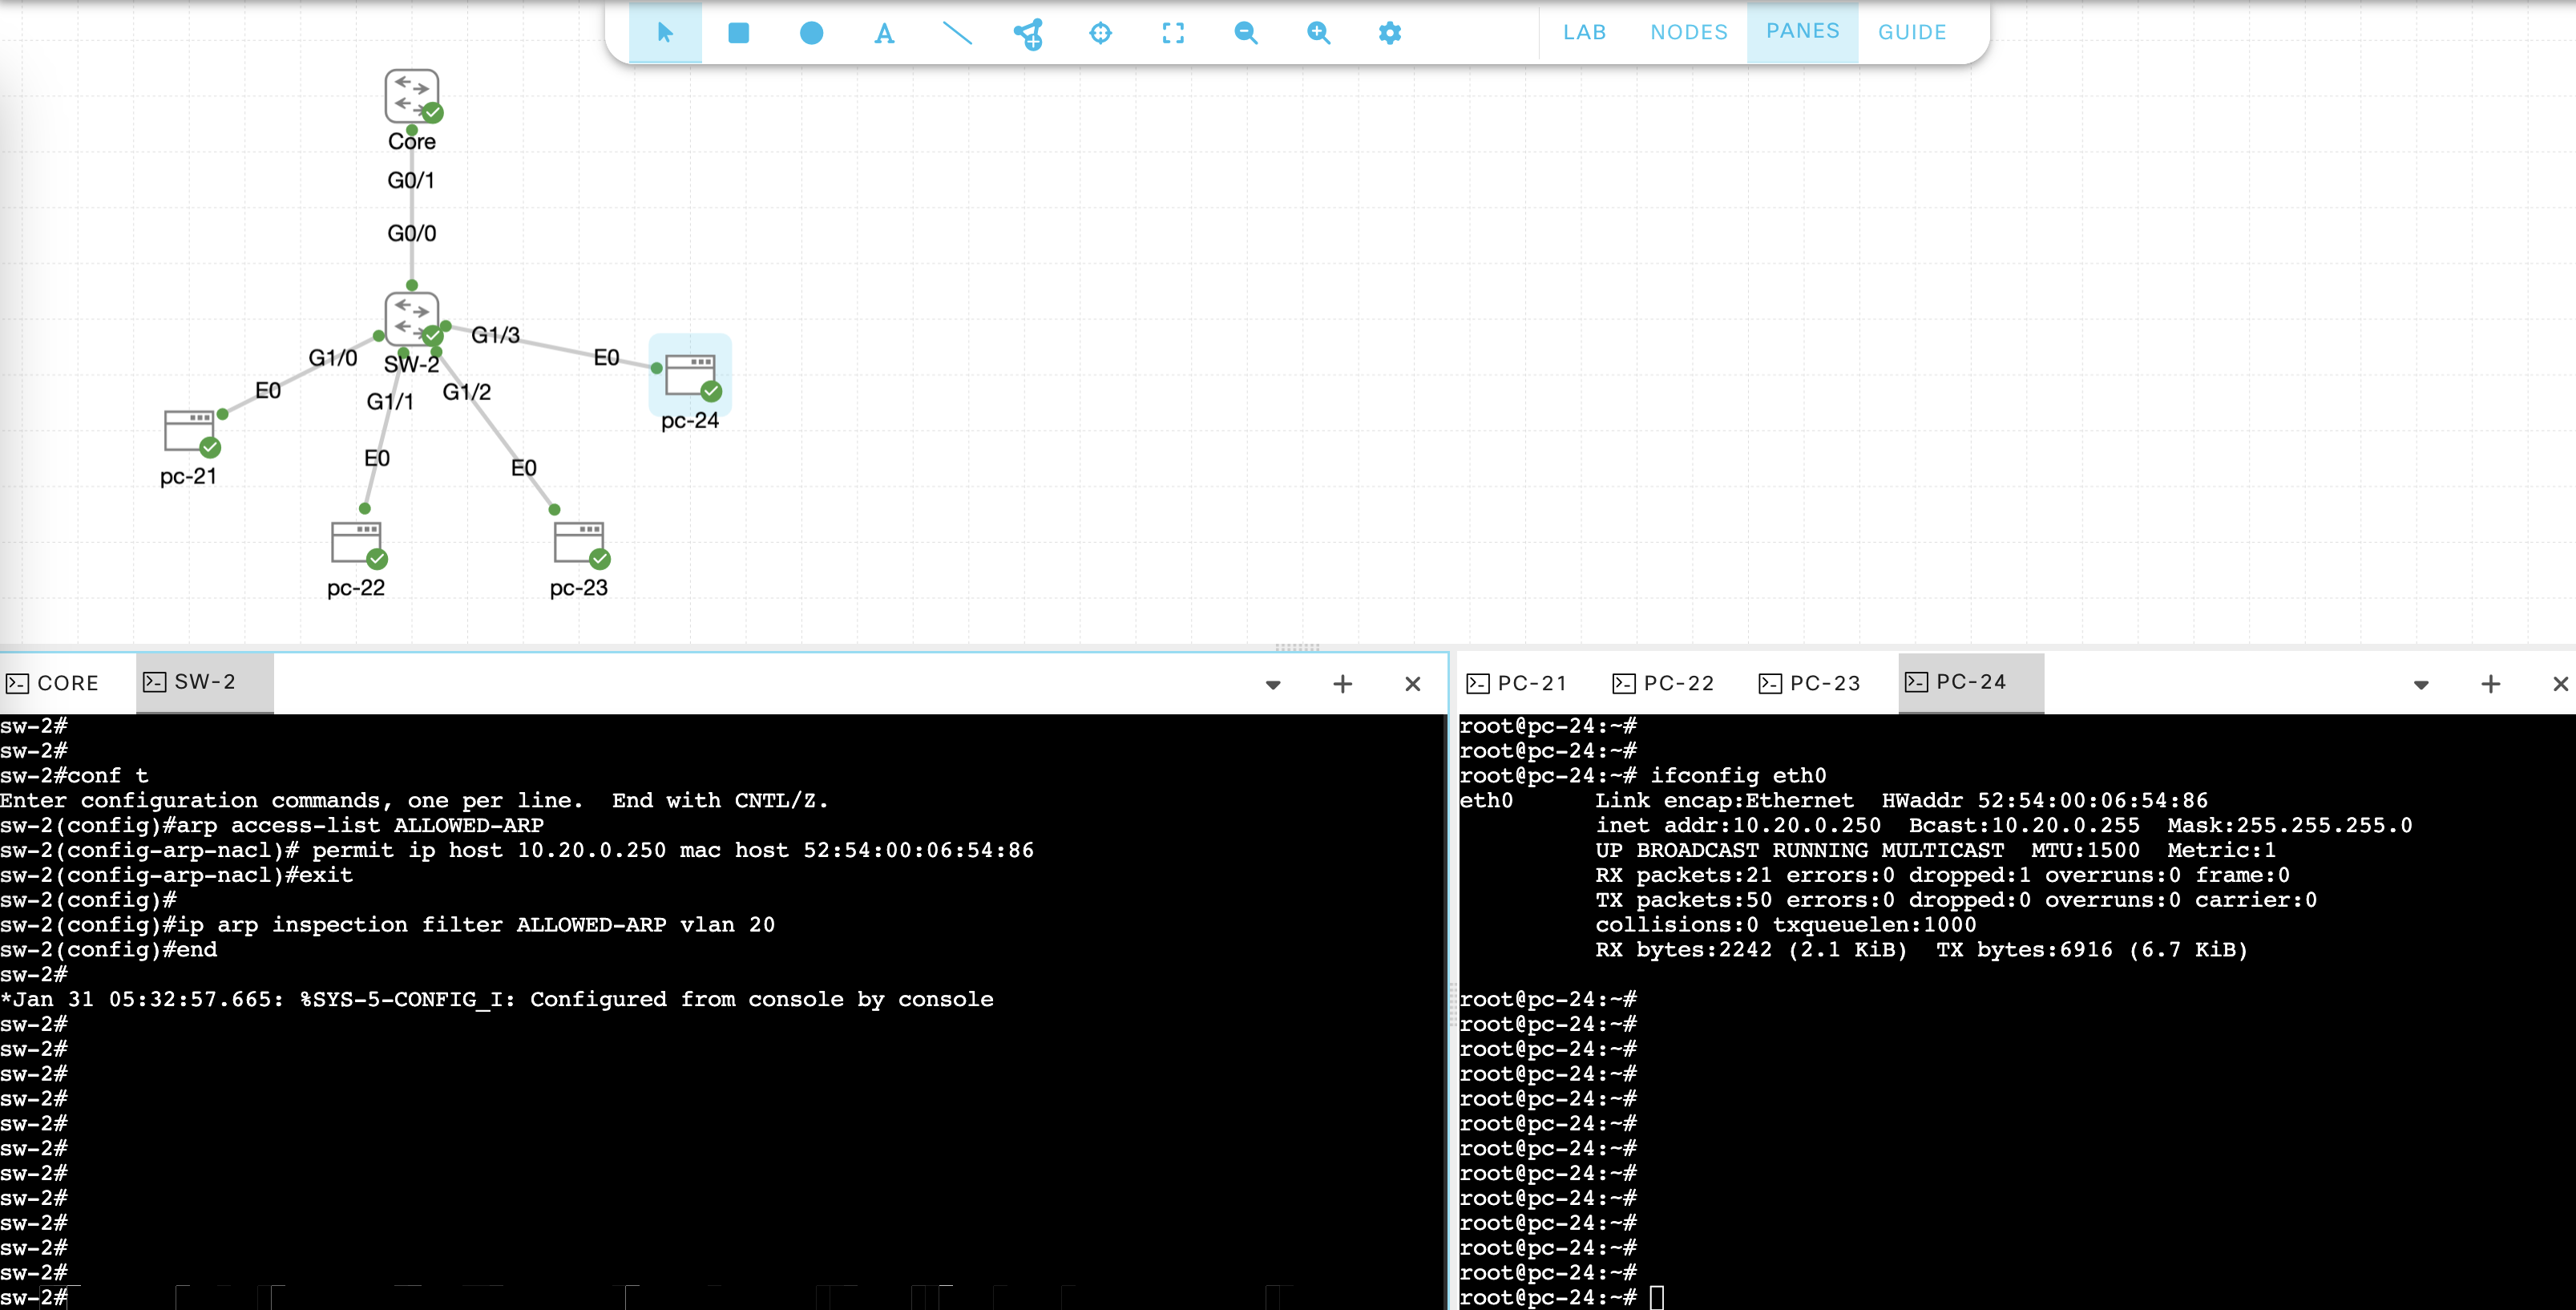Add a tab to right pane
The height and width of the screenshot is (1310, 2576).
(x=2490, y=684)
